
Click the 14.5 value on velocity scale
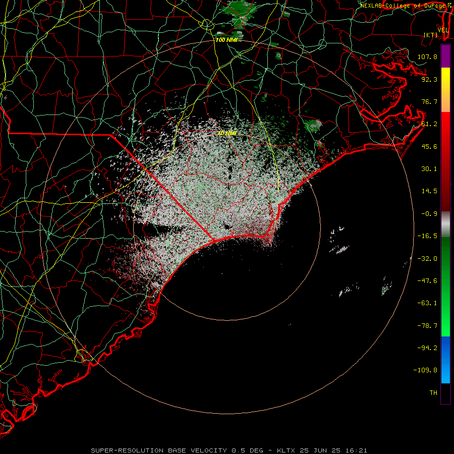tap(429, 191)
